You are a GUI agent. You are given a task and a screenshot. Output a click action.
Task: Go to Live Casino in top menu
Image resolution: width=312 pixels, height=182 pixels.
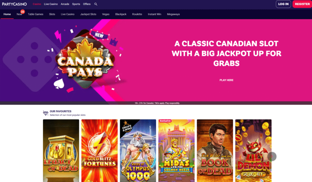(51, 4)
